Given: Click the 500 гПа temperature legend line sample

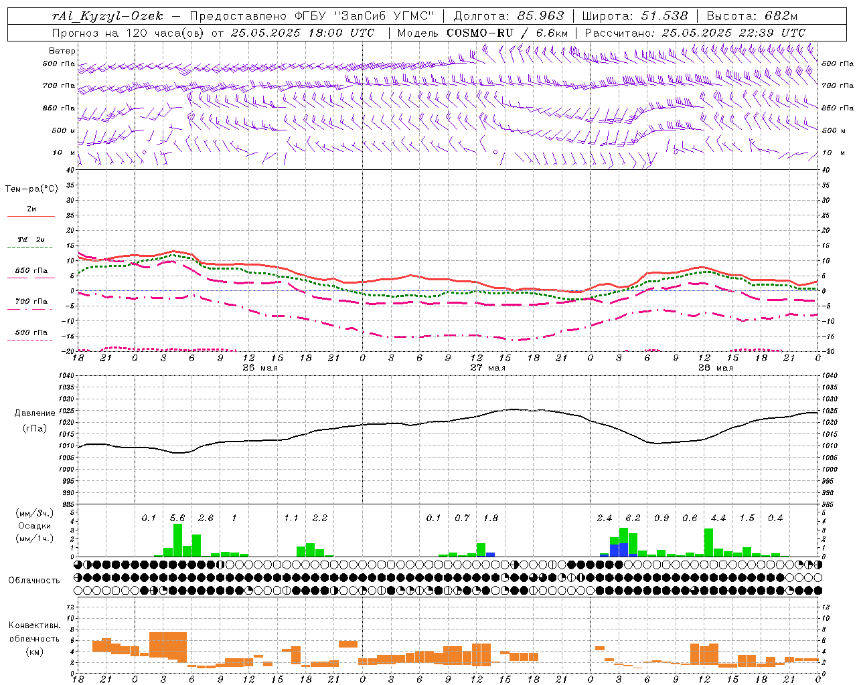Looking at the screenshot, I should click(x=30, y=340).
